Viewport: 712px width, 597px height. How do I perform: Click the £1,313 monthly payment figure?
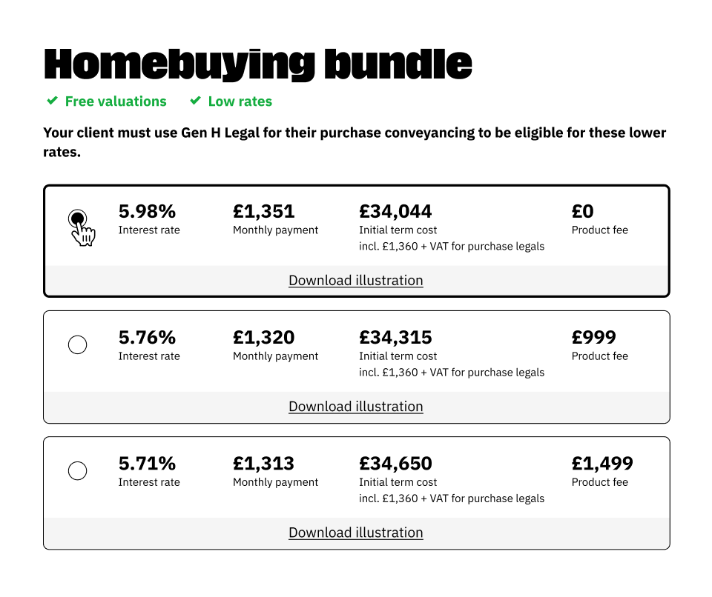click(x=264, y=464)
